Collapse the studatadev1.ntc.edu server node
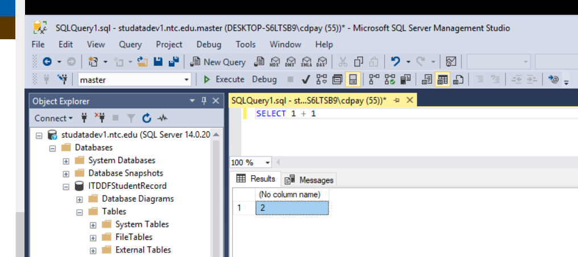The width and height of the screenshot is (578, 257). click(x=39, y=135)
